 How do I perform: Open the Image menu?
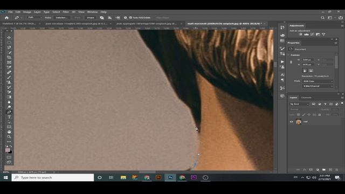pos(27,12)
